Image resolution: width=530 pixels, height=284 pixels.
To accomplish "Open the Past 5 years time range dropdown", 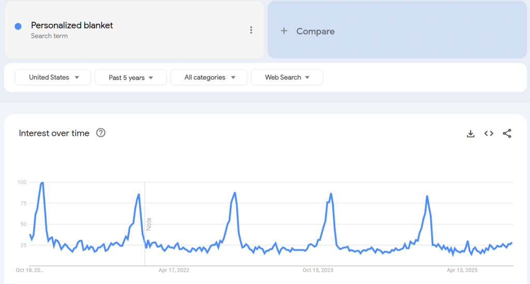I will click(130, 77).
